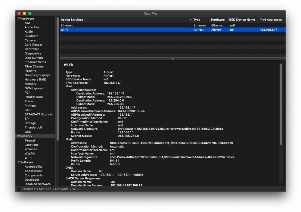Click the yellow minimize window button
The image size is (301, 212).
pyautogui.click(x=24, y=13)
